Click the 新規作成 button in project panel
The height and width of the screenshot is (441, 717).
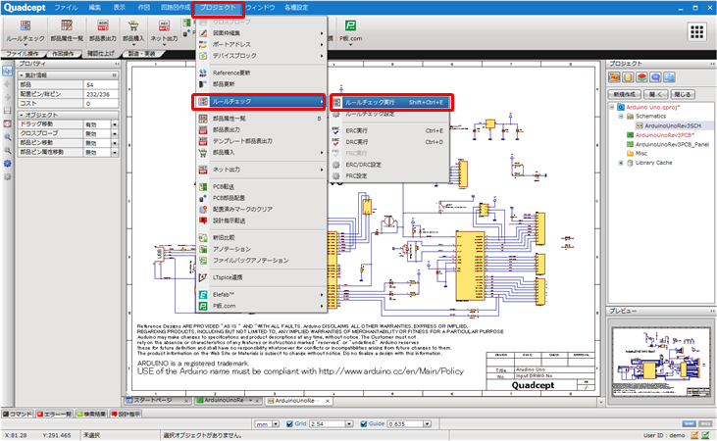pyautogui.click(x=624, y=94)
